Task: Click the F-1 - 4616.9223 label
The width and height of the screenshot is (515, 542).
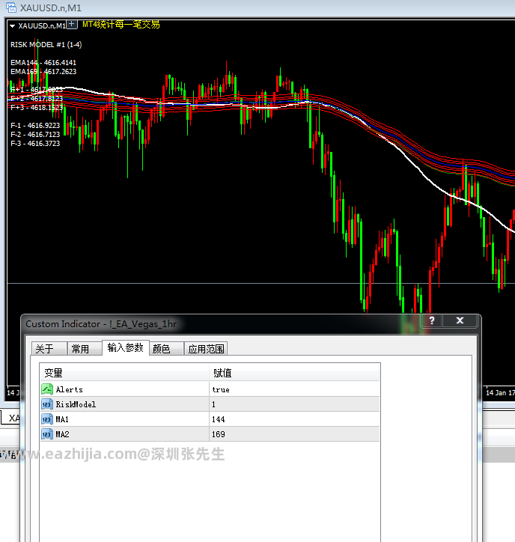Action: pyautogui.click(x=35, y=126)
